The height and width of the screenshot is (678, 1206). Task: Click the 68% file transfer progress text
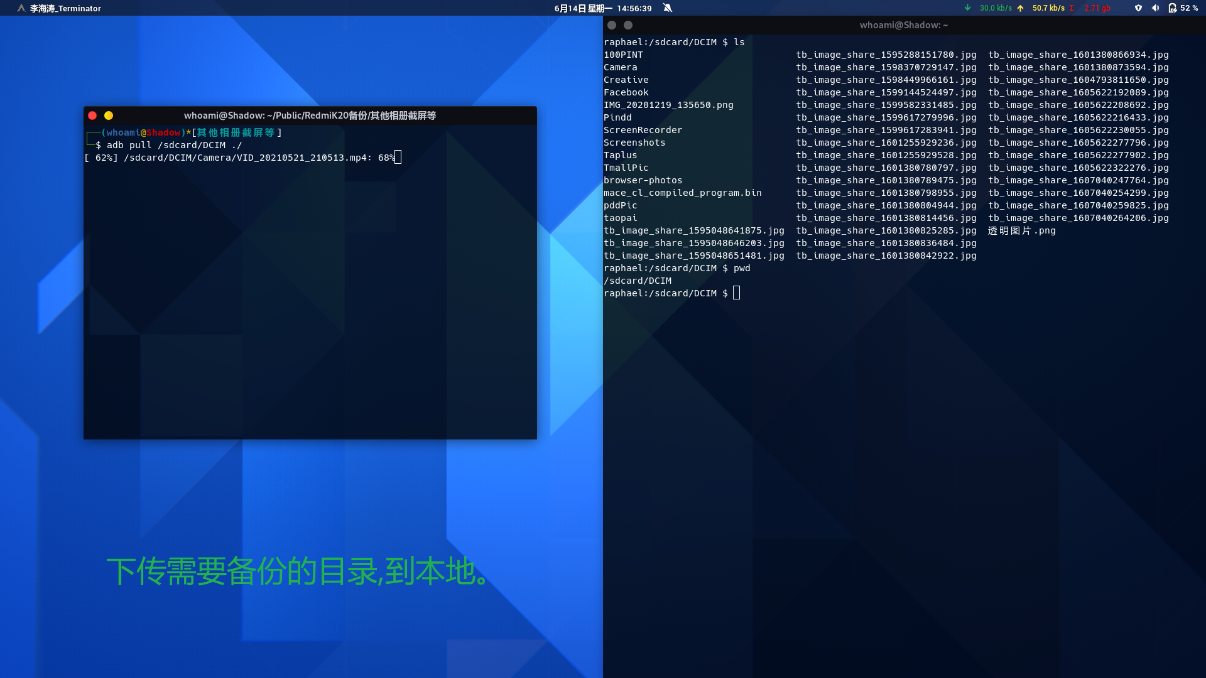386,158
